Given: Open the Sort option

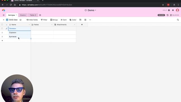Looking at the screenshot, I should point(64,20).
